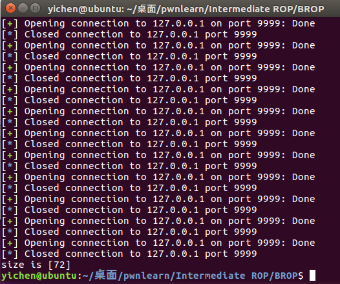Click the blue [*] marker just above 'size is'
Viewport: 340px width, 284px height.
(10, 254)
